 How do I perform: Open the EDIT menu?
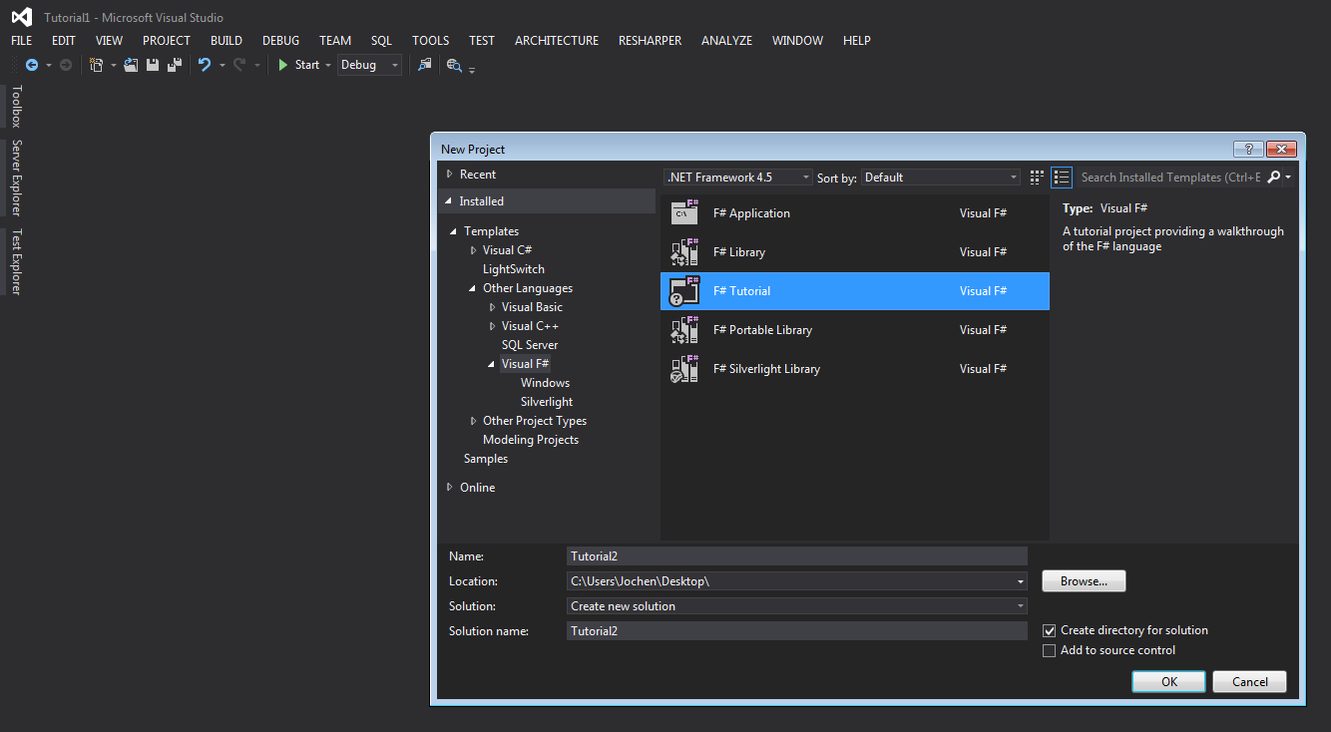tap(64, 41)
